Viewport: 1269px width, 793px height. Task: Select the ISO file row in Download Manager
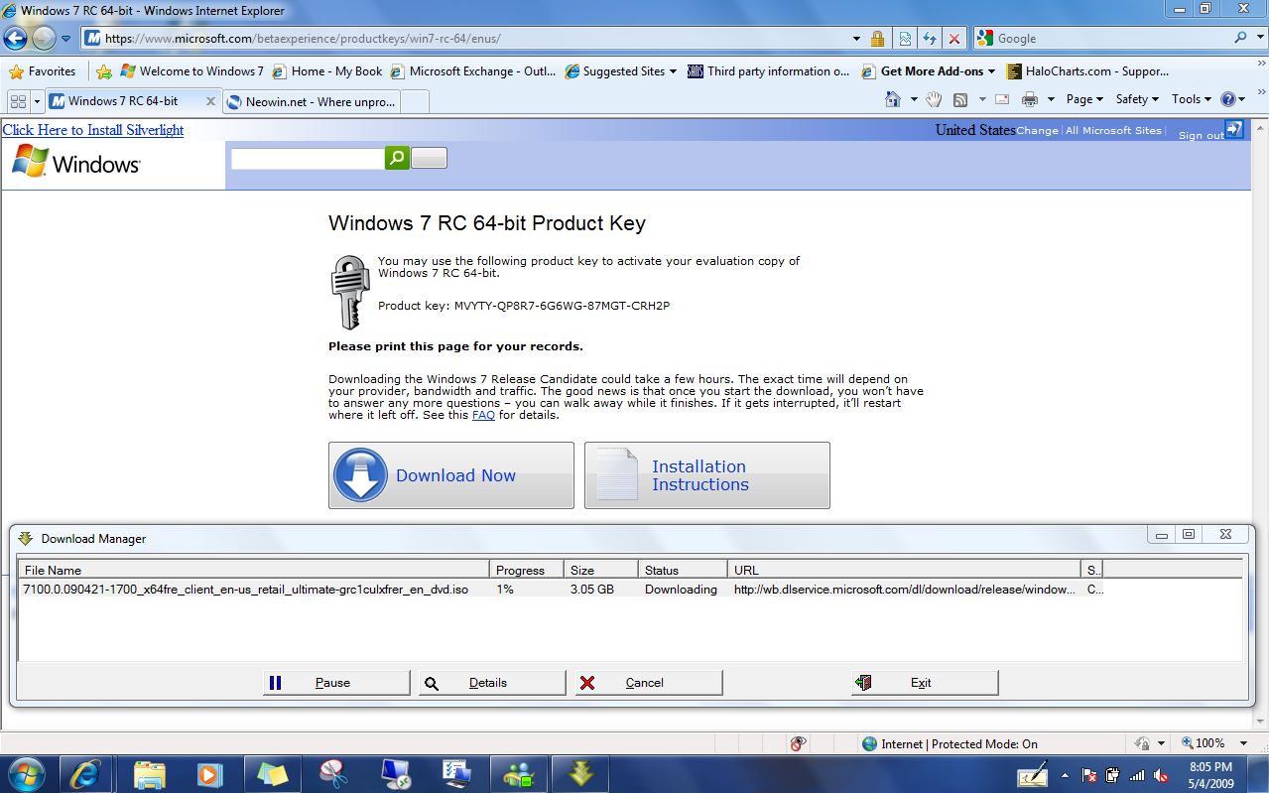(x=630, y=590)
